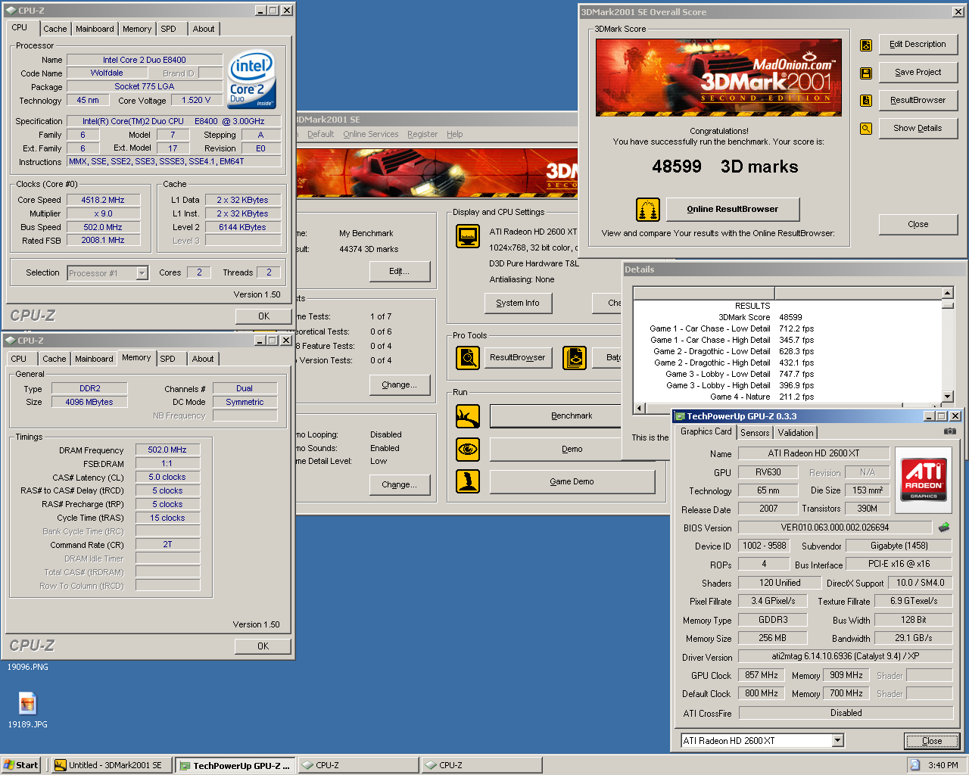
Task: Switch to TechPowerUp GPU-Z taskbar item
Action: [x=235, y=765]
